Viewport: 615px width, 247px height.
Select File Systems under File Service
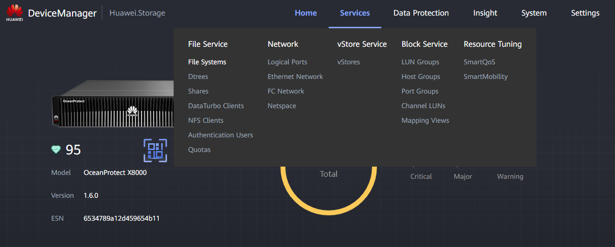[207, 62]
